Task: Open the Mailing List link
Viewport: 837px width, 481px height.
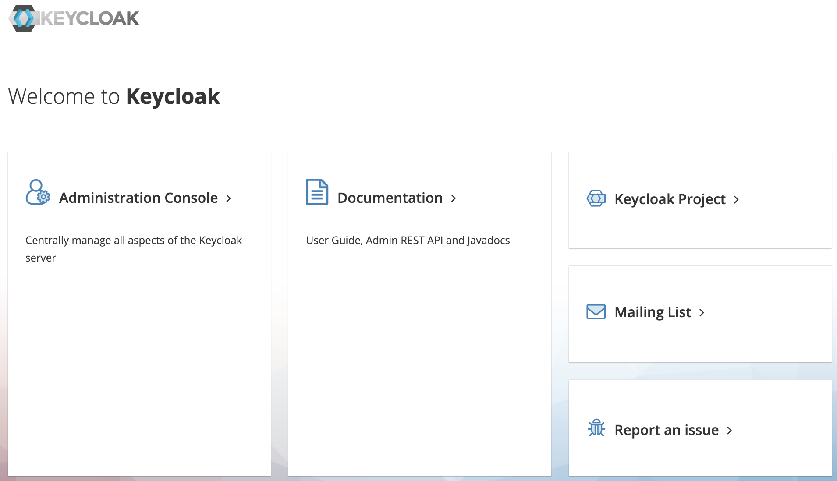Action: [x=653, y=312]
